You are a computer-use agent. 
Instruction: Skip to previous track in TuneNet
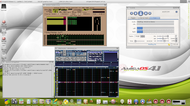(x=136, y=13)
